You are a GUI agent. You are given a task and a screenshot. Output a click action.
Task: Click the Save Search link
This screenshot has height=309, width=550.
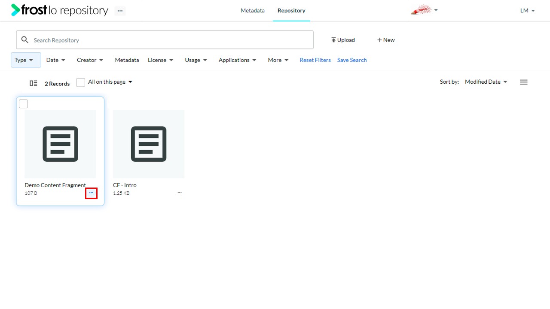[352, 60]
